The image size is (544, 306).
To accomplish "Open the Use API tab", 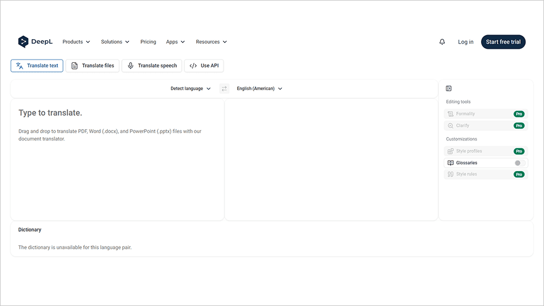I will pyautogui.click(x=204, y=66).
